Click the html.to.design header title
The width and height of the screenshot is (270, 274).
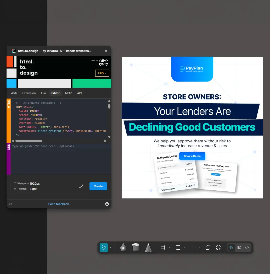29,67
